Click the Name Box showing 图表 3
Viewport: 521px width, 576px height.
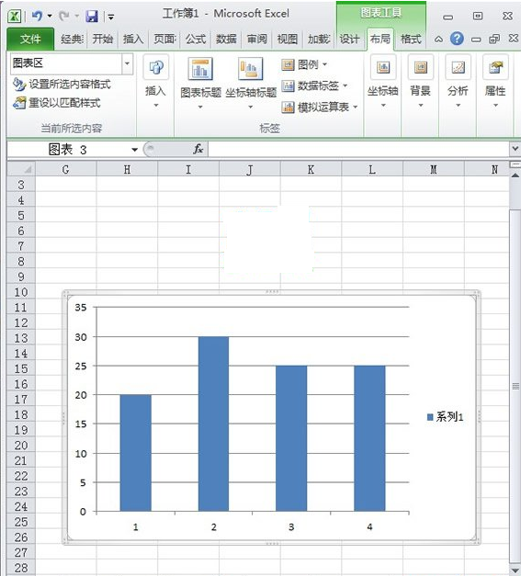68,150
